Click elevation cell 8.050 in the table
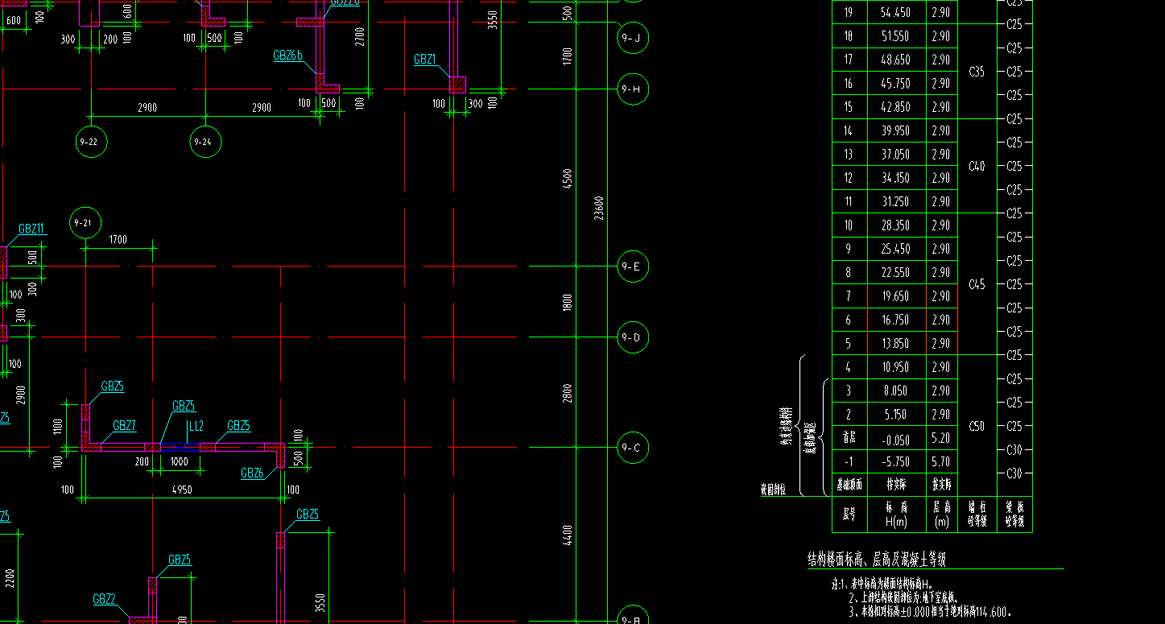Viewport: 1165px width, 624px height. pyautogui.click(x=896, y=391)
